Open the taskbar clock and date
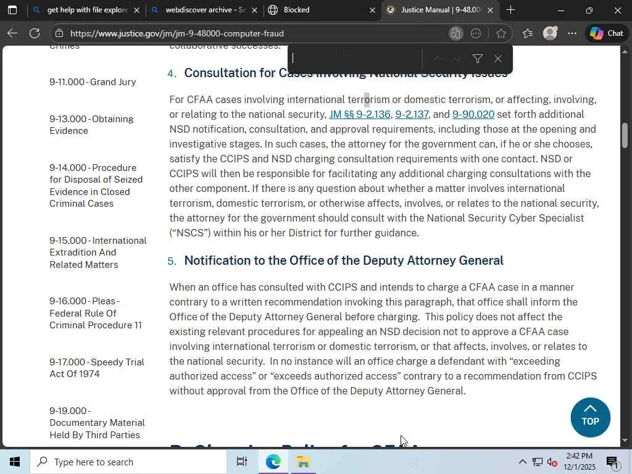 (579, 462)
